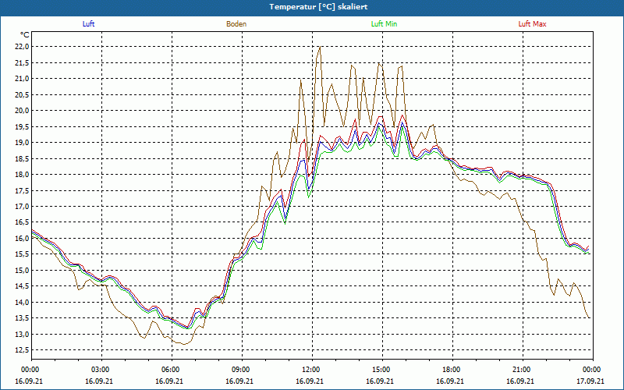Click the 18:00 time axis label
Screen dimensions: 624x390
tap(451, 370)
